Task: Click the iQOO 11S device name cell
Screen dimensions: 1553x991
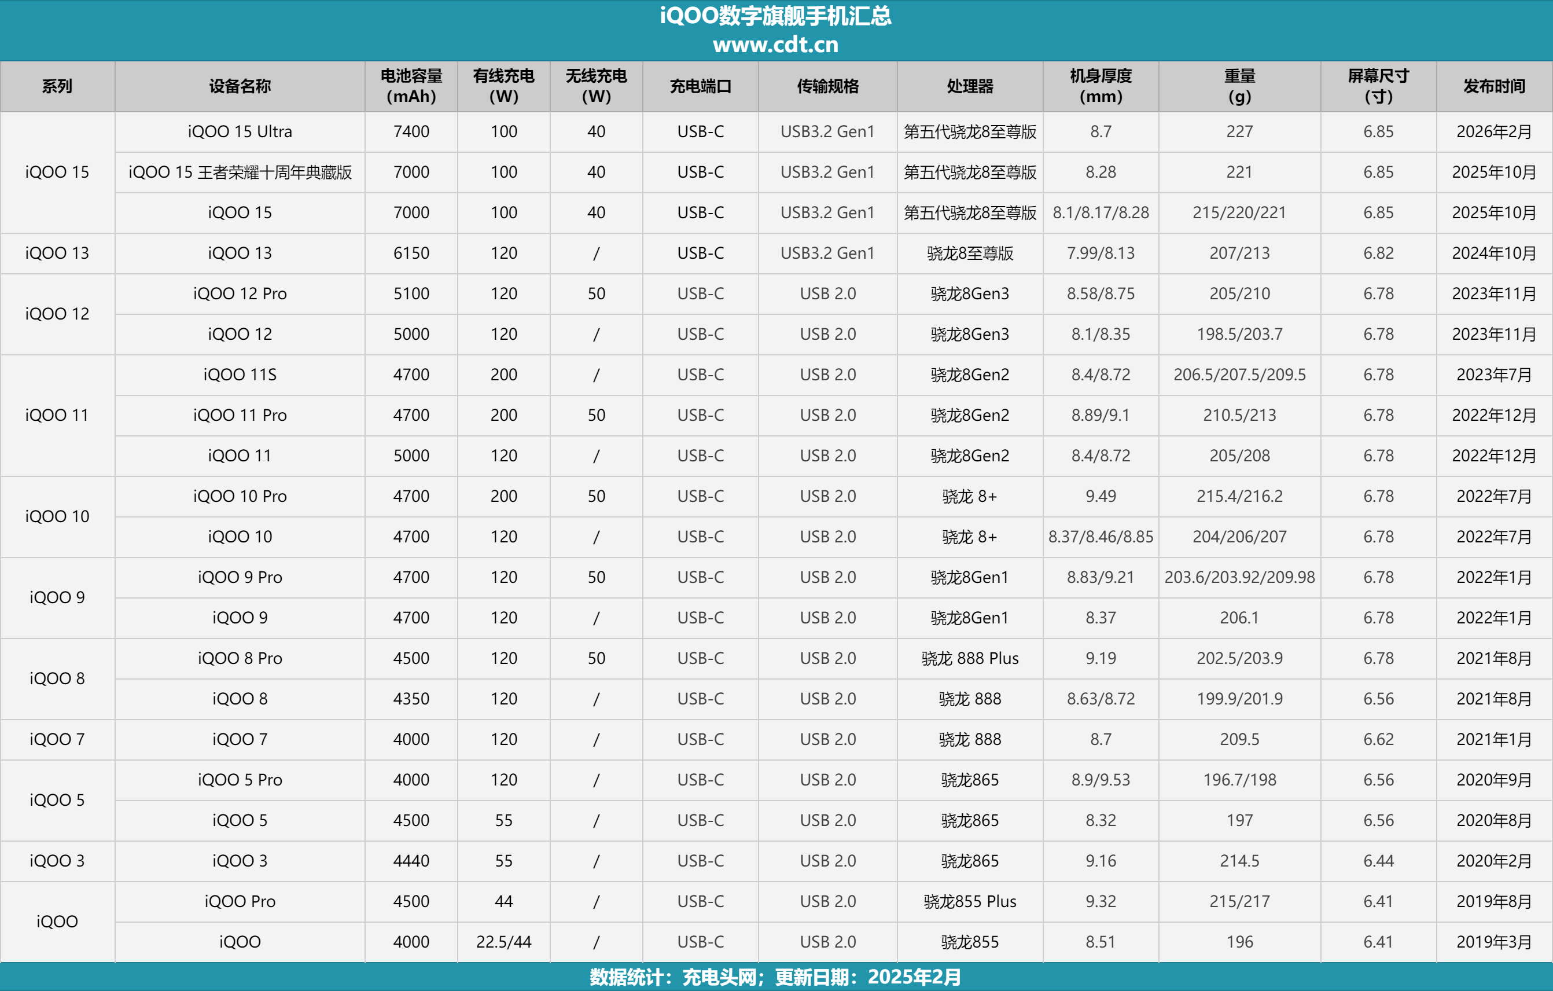Action: (240, 375)
